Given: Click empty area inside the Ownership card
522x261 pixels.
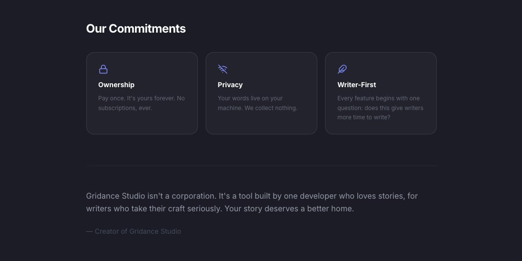Looking at the screenshot, I should pos(142,123).
